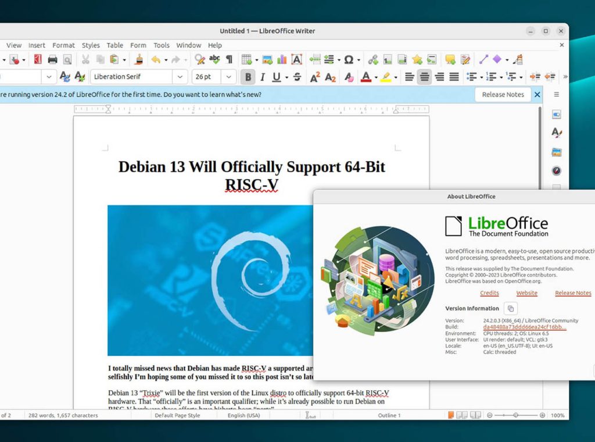
Task: Click the Print icon in the toolbar
Action: [52, 59]
